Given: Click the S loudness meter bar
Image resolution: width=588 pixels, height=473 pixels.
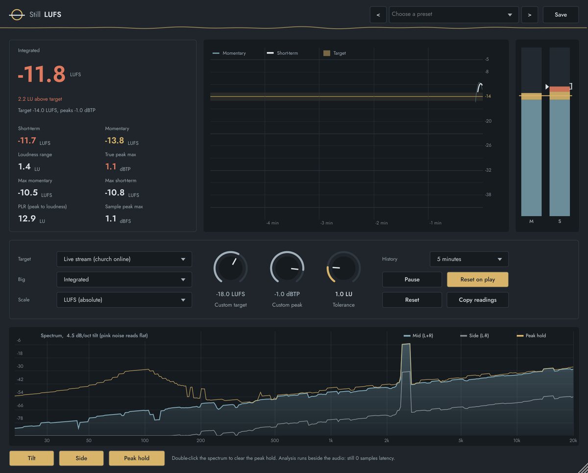Looking at the screenshot, I should (x=560, y=132).
